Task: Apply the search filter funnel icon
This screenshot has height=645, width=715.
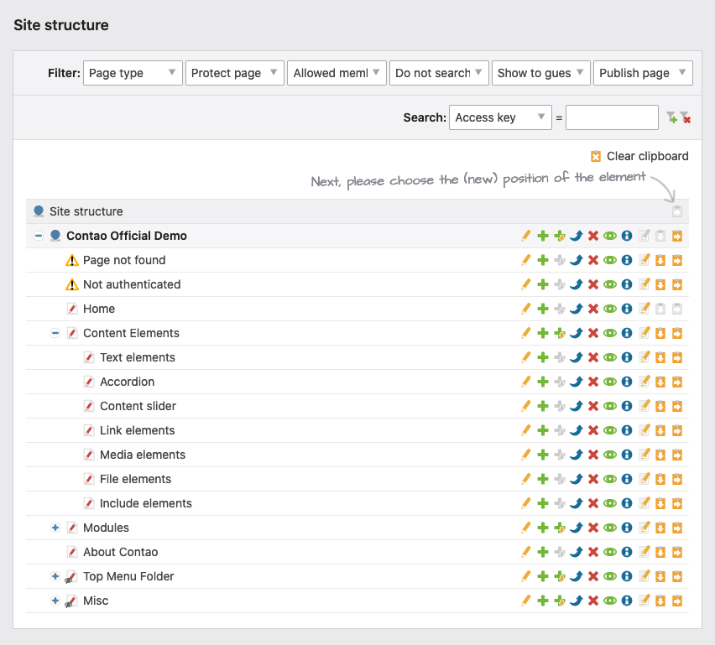Action: 671,117
